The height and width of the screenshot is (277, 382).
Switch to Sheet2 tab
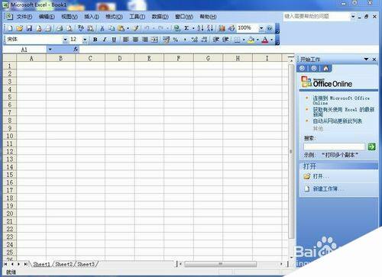(63, 265)
